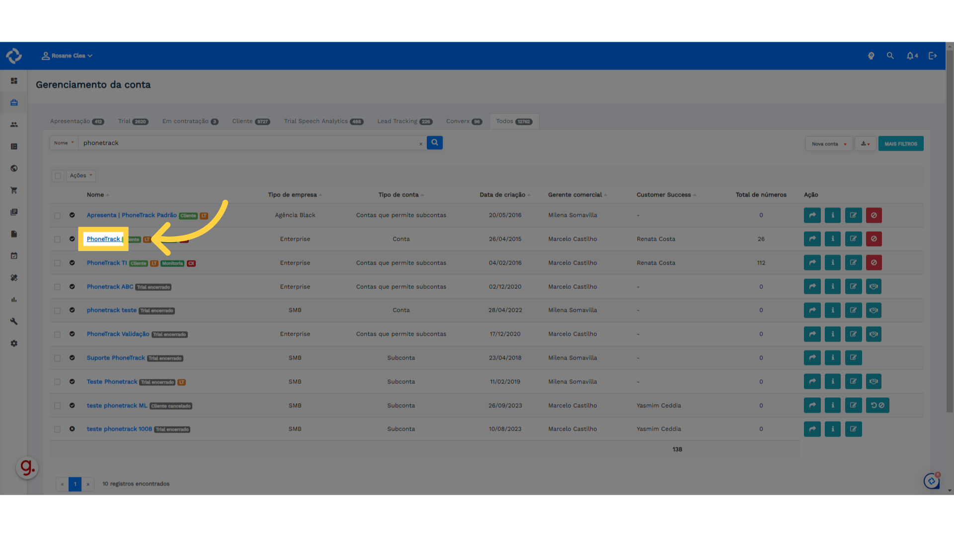Switch to the Em contratação tab
Image resolution: width=954 pixels, height=537 pixels.
190,121
